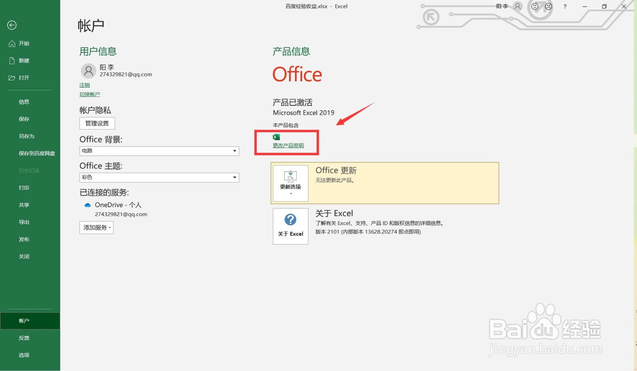Click the home icon beside 开始
This screenshot has width=637, height=371.
click(x=12, y=44)
